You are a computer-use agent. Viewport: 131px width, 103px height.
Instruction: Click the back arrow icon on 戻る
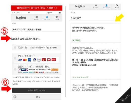coord(15,97)
